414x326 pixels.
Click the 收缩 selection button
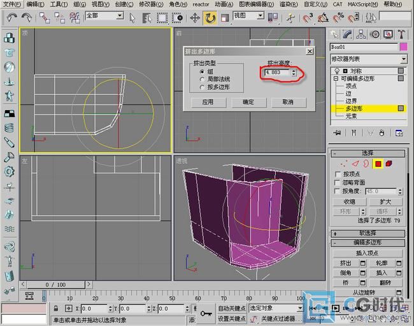click(350, 202)
